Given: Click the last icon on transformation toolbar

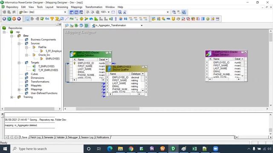Looking at the screenshot, I should pos(218,19).
